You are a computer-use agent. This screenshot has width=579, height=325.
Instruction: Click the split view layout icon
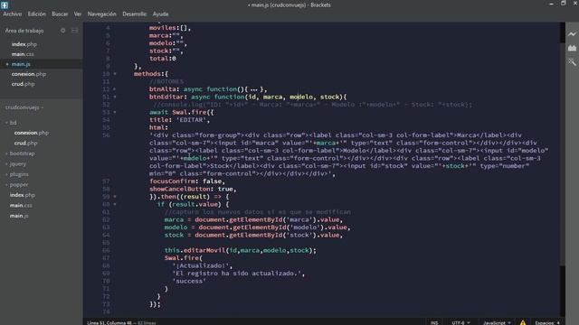point(74,31)
